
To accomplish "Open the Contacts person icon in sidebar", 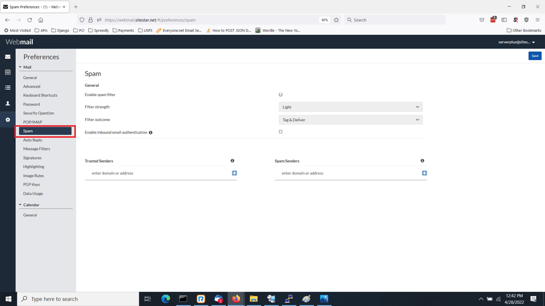I will [x=7, y=103].
